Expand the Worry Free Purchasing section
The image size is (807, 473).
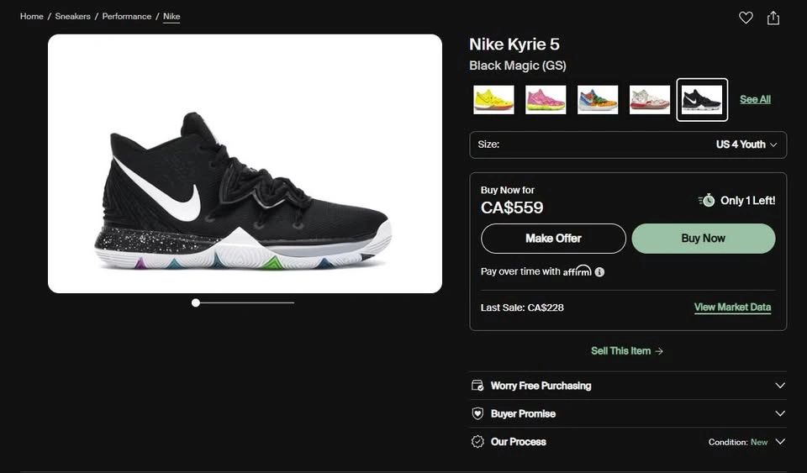click(x=628, y=386)
